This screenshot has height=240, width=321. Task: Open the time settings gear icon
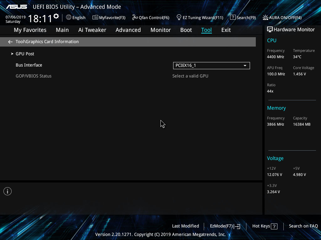point(56,16)
